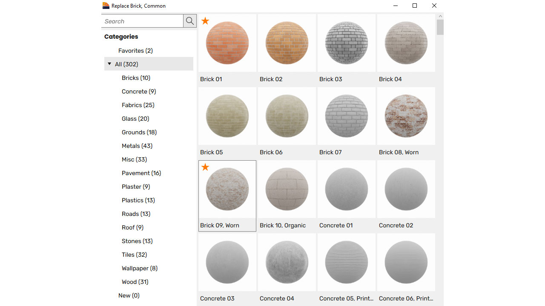Select the Brick 03 material thumbnail

point(347,43)
